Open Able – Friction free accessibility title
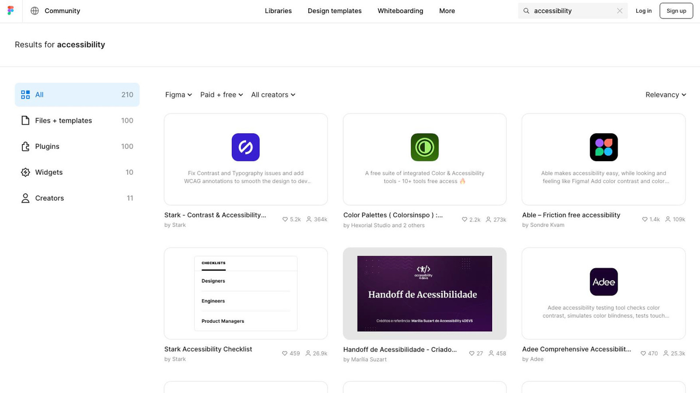The height and width of the screenshot is (393, 700). (571, 215)
